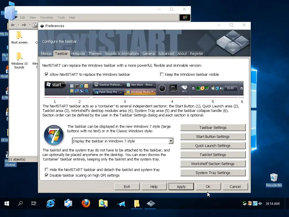This screenshot has width=289, height=217.
Task: Switch to the Advanced tab
Action: (x=166, y=53)
